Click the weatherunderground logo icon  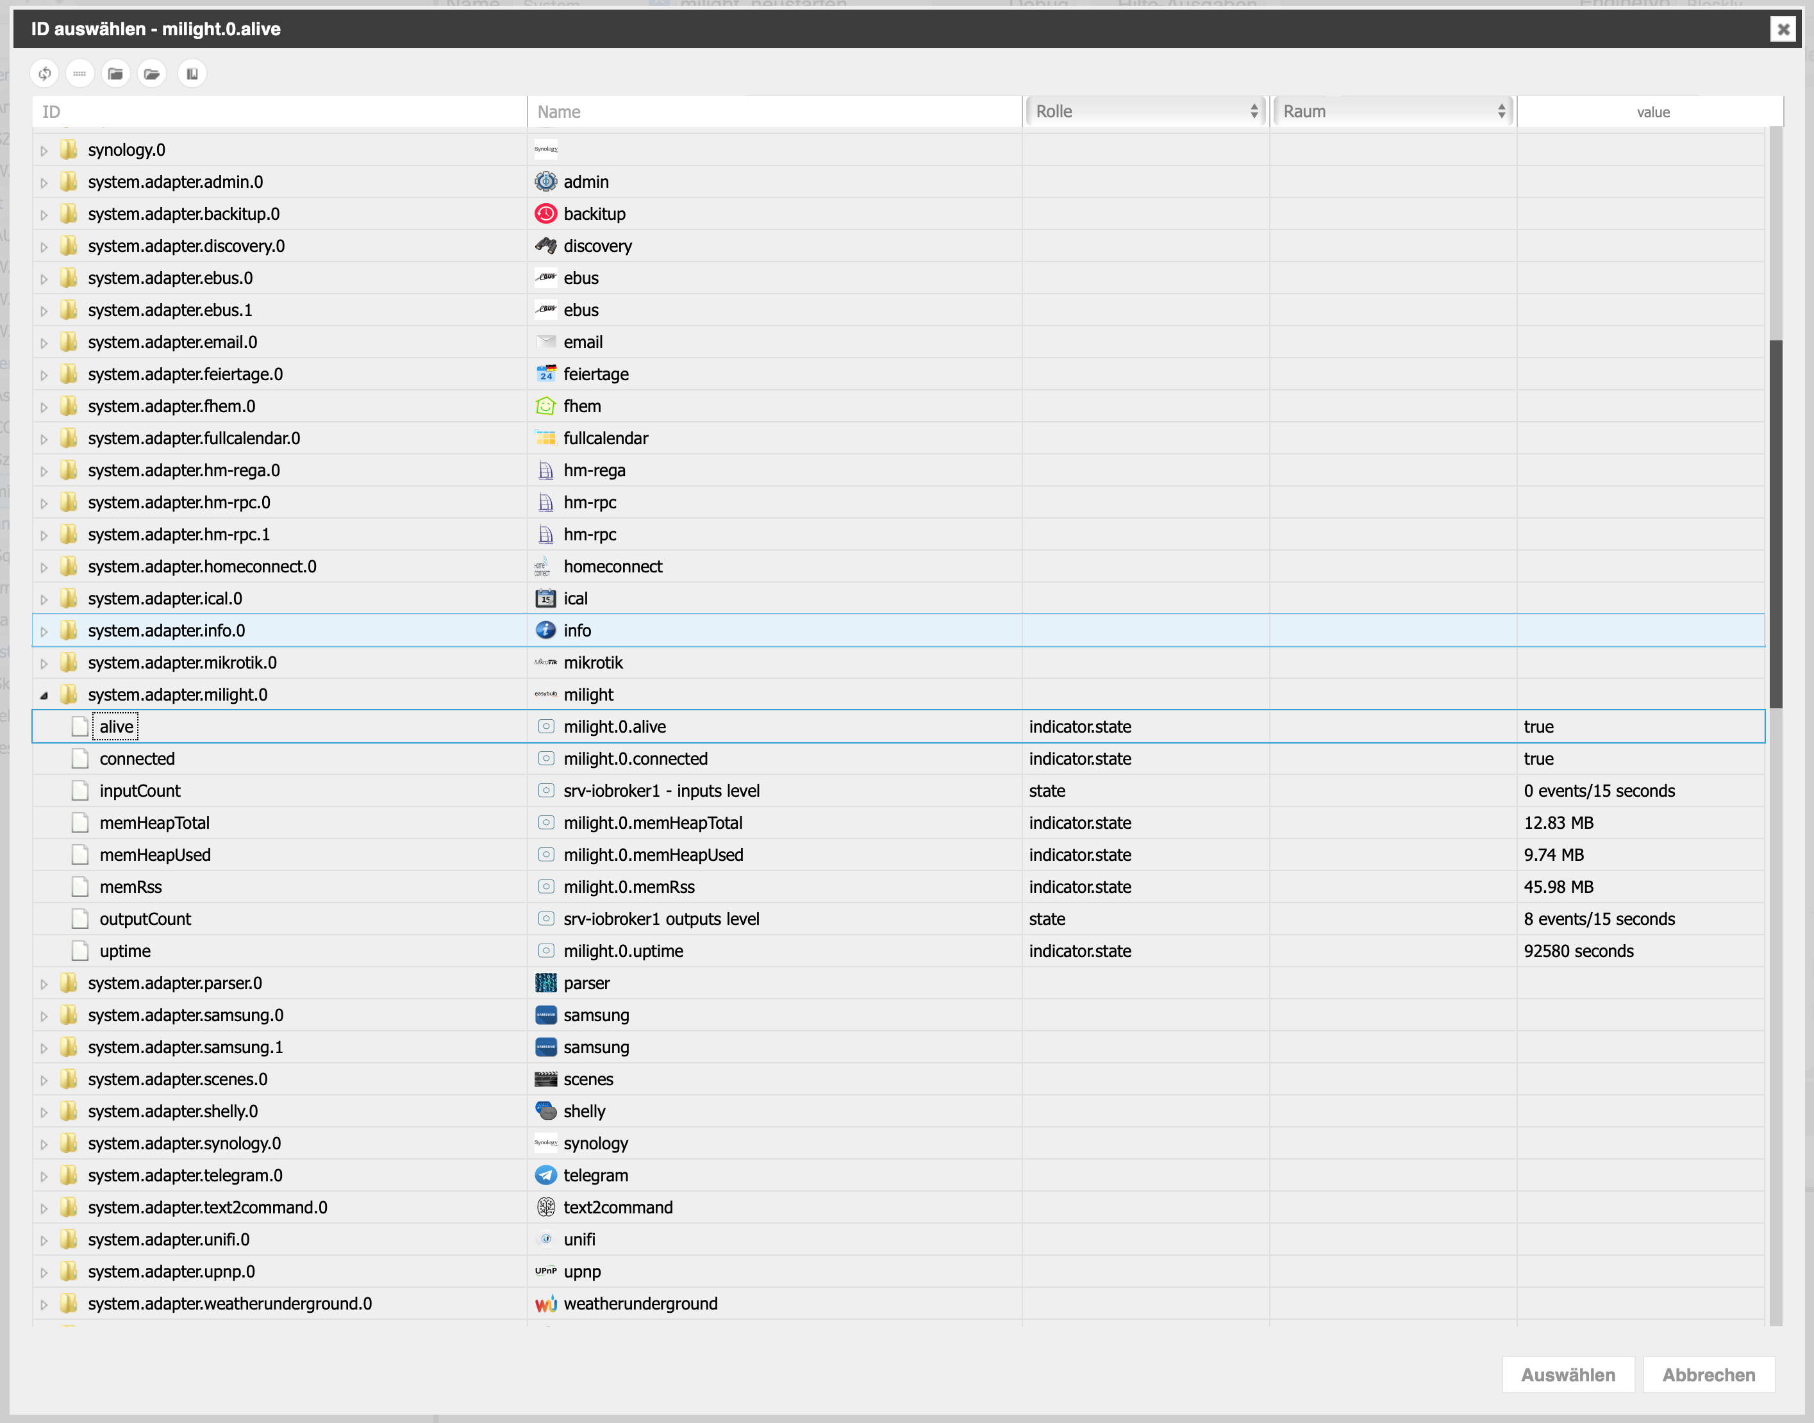pos(545,1304)
